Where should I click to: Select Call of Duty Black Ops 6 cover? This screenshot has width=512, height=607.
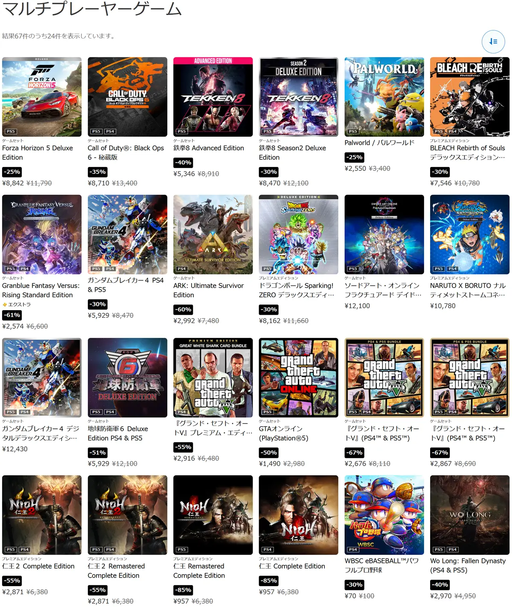coord(128,97)
